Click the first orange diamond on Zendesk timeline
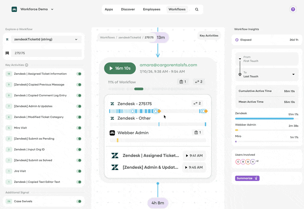 click(159, 111)
